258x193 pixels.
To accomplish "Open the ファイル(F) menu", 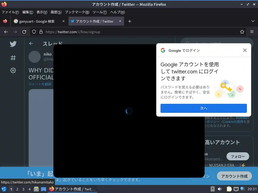I will (10, 12).
